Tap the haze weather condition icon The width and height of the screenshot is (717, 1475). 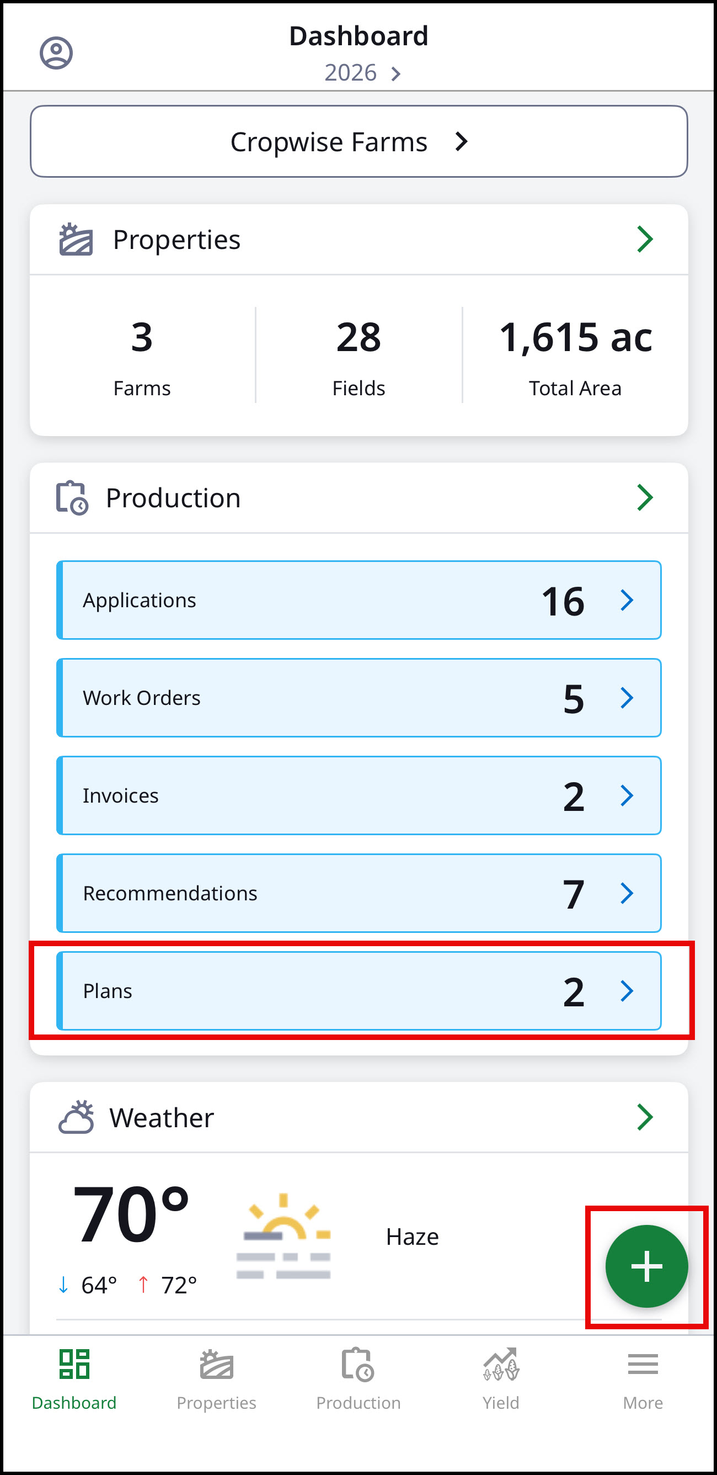point(283,1236)
